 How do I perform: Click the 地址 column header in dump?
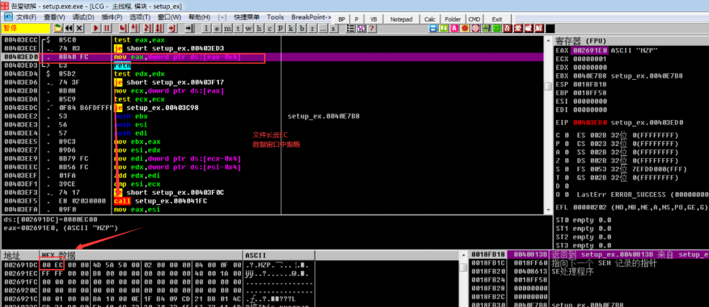20,255
